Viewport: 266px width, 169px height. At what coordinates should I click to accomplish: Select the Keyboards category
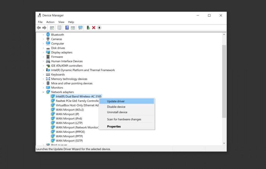[58, 74]
